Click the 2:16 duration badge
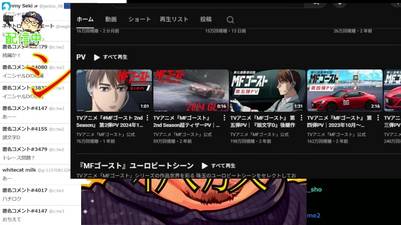This screenshot has height=225, width=401. tap(375, 106)
